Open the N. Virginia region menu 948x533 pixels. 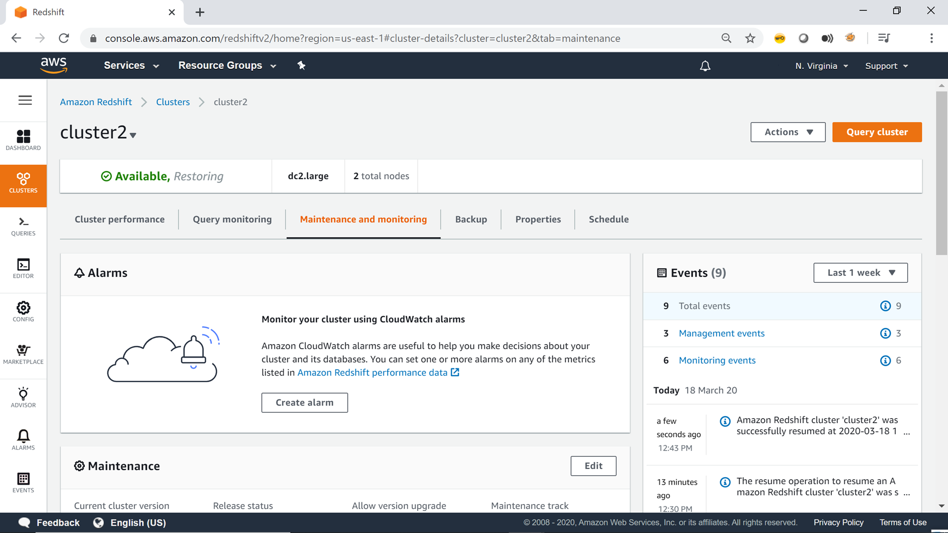(821, 66)
